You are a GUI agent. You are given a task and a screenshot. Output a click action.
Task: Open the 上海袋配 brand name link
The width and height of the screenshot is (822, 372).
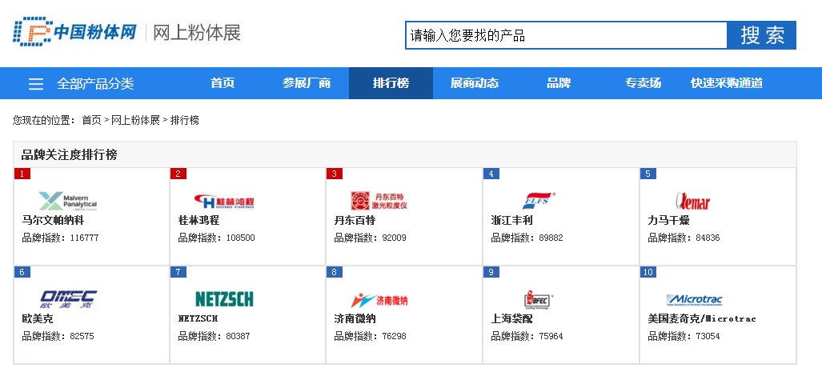pyautogui.click(x=512, y=318)
